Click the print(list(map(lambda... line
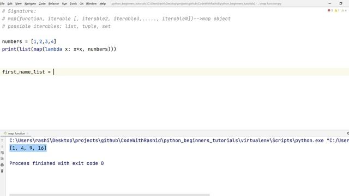This screenshot has width=349, height=196. coord(59,49)
